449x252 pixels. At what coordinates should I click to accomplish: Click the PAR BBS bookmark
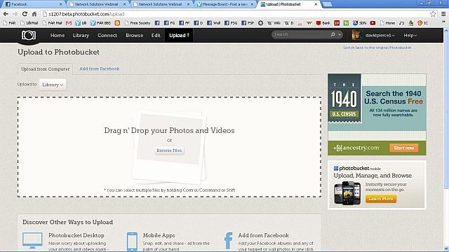(x=100, y=23)
